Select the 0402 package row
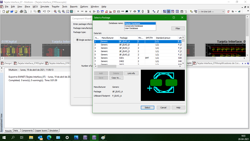Screen dimensions: 250x141 pos(138,61)
